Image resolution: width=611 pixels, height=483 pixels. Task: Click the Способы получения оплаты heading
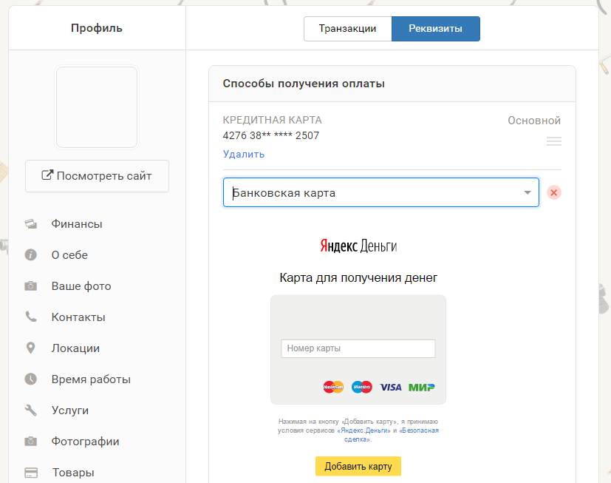pos(304,84)
